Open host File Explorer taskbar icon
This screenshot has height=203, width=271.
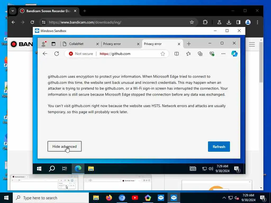pos(96,198)
